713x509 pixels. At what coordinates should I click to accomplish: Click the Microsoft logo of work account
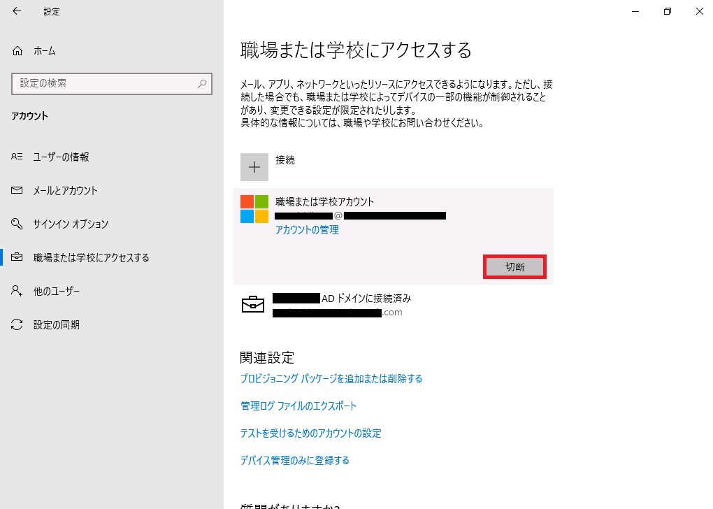point(254,209)
